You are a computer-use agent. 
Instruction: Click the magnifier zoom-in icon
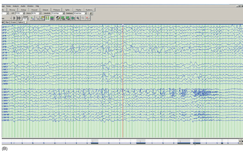pyautogui.click(x=78, y=18)
